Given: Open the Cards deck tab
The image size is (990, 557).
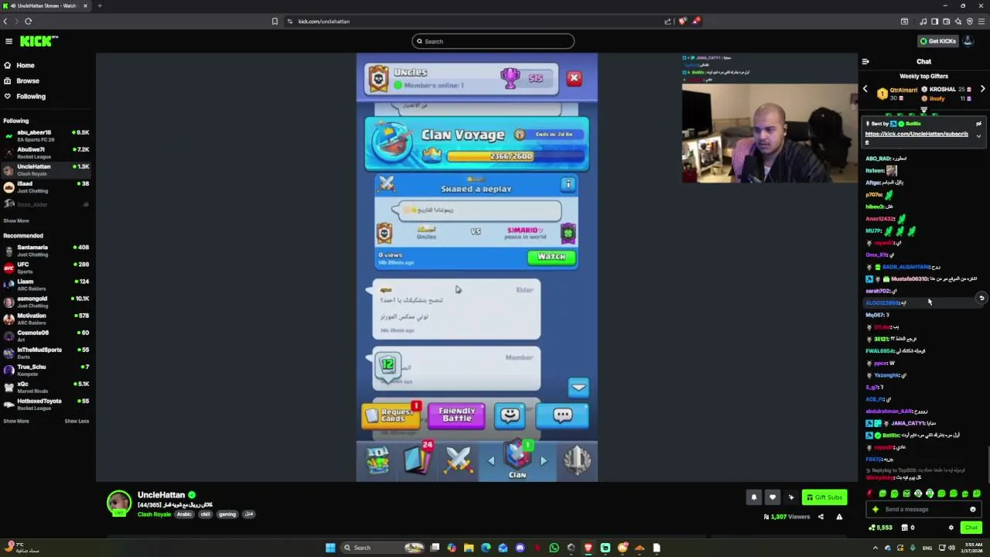Looking at the screenshot, I should click(x=418, y=460).
